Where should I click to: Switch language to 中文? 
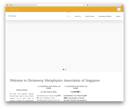click(17, 10)
